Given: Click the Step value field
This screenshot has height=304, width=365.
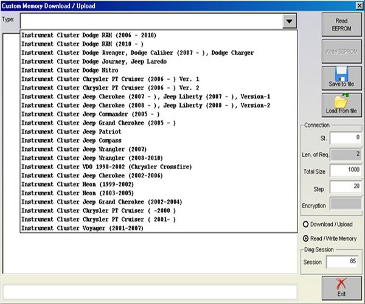Looking at the screenshot, I should click(x=345, y=188).
